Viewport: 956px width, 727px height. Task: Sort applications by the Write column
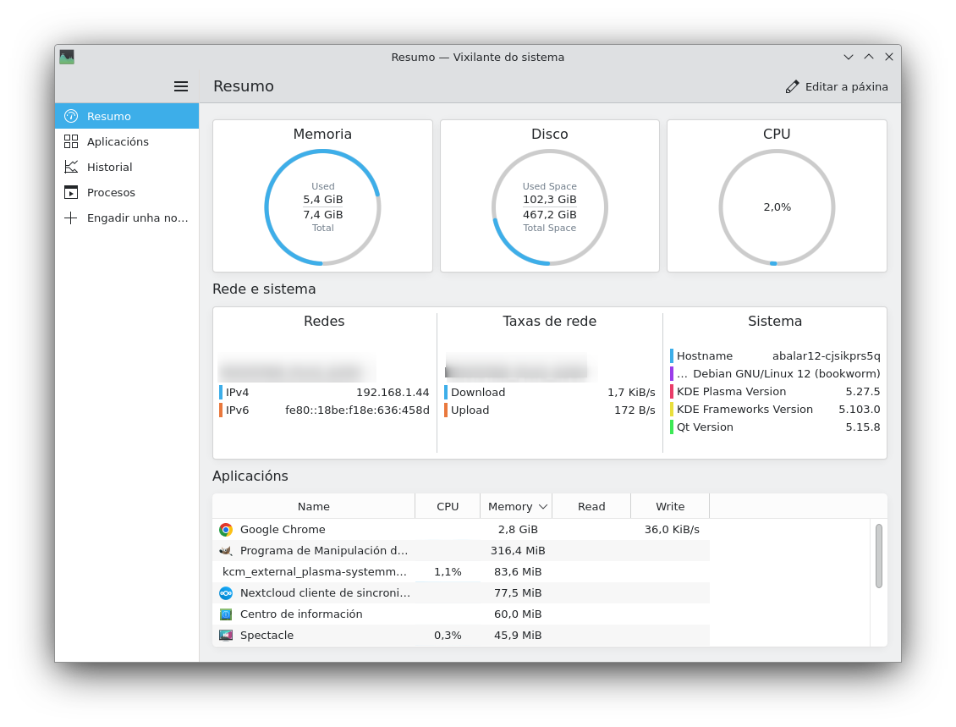click(670, 506)
